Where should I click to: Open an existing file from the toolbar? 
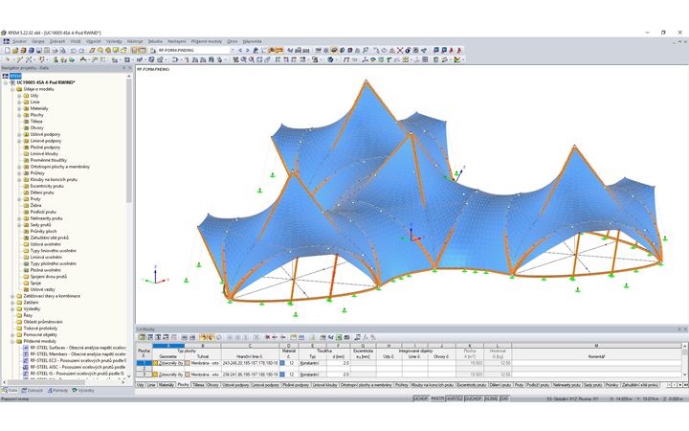point(15,50)
